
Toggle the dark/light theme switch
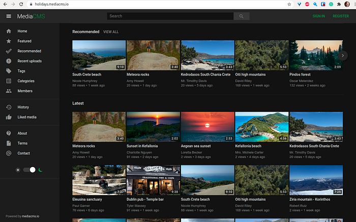click(29, 170)
